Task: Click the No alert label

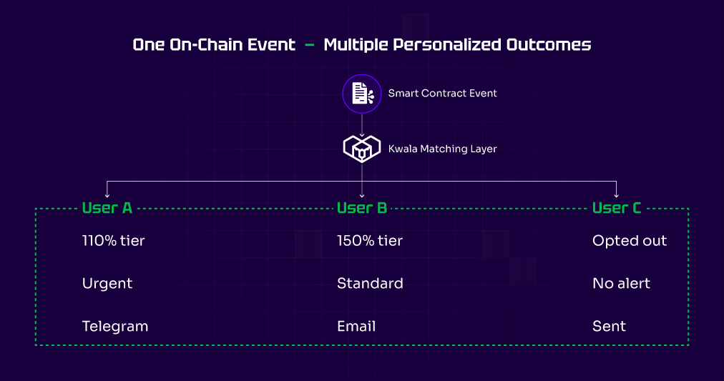Action: [621, 284]
